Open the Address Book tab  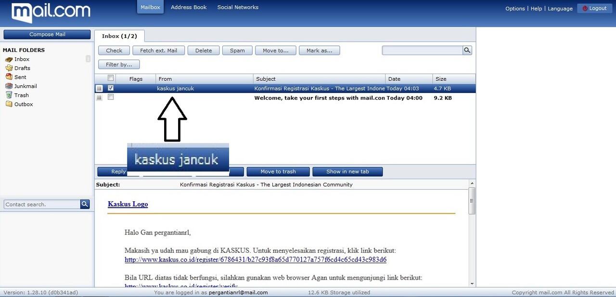(x=189, y=7)
